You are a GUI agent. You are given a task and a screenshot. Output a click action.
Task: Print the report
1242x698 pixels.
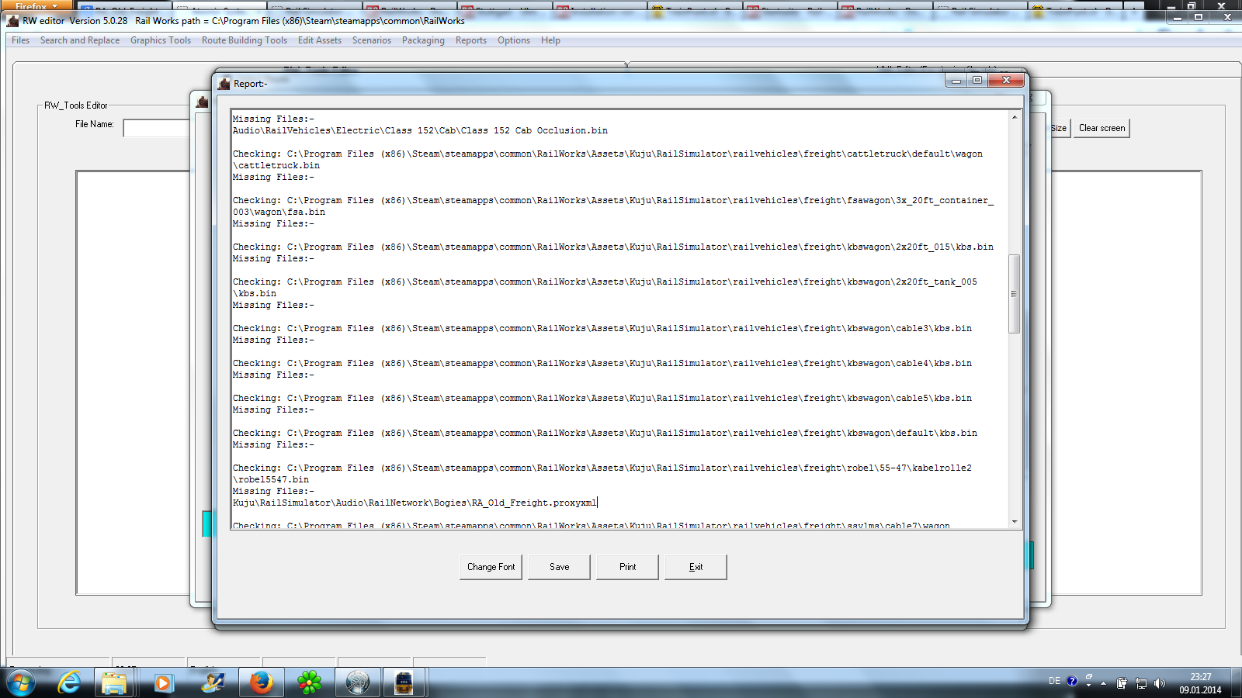pos(627,567)
